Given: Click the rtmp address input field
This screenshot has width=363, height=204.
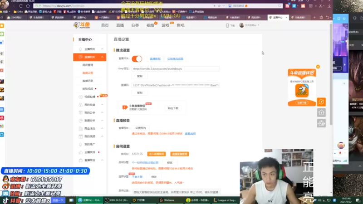Looking at the screenshot, I should tap(176, 69).
